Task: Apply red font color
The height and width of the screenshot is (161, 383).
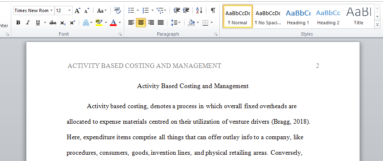Action: tap(113, 23)
